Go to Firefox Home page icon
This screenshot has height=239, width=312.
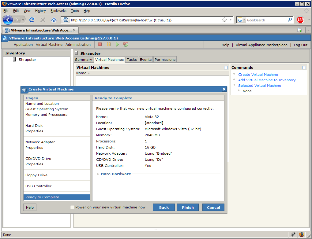pyautogui.click(x=54, y=20)
